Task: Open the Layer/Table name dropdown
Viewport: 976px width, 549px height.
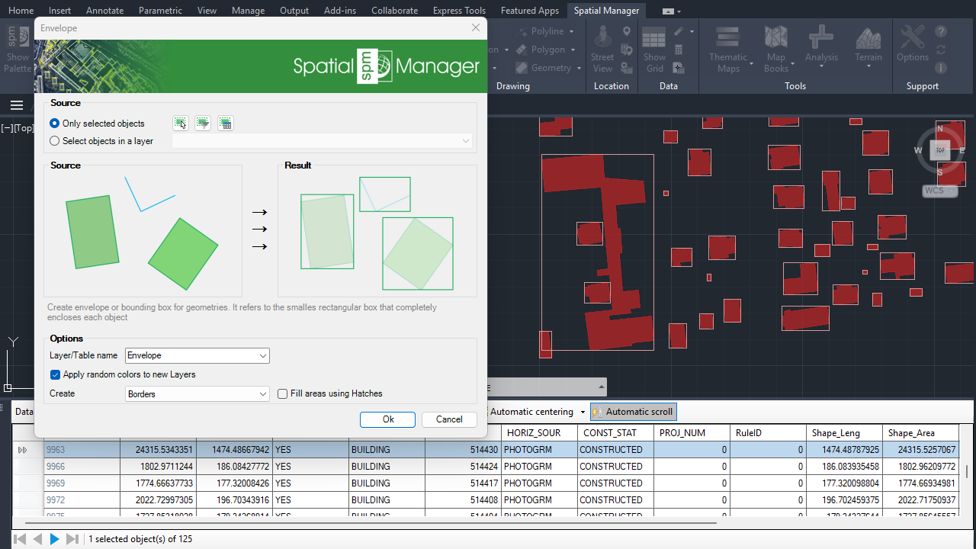Action: tap(262, 355)
